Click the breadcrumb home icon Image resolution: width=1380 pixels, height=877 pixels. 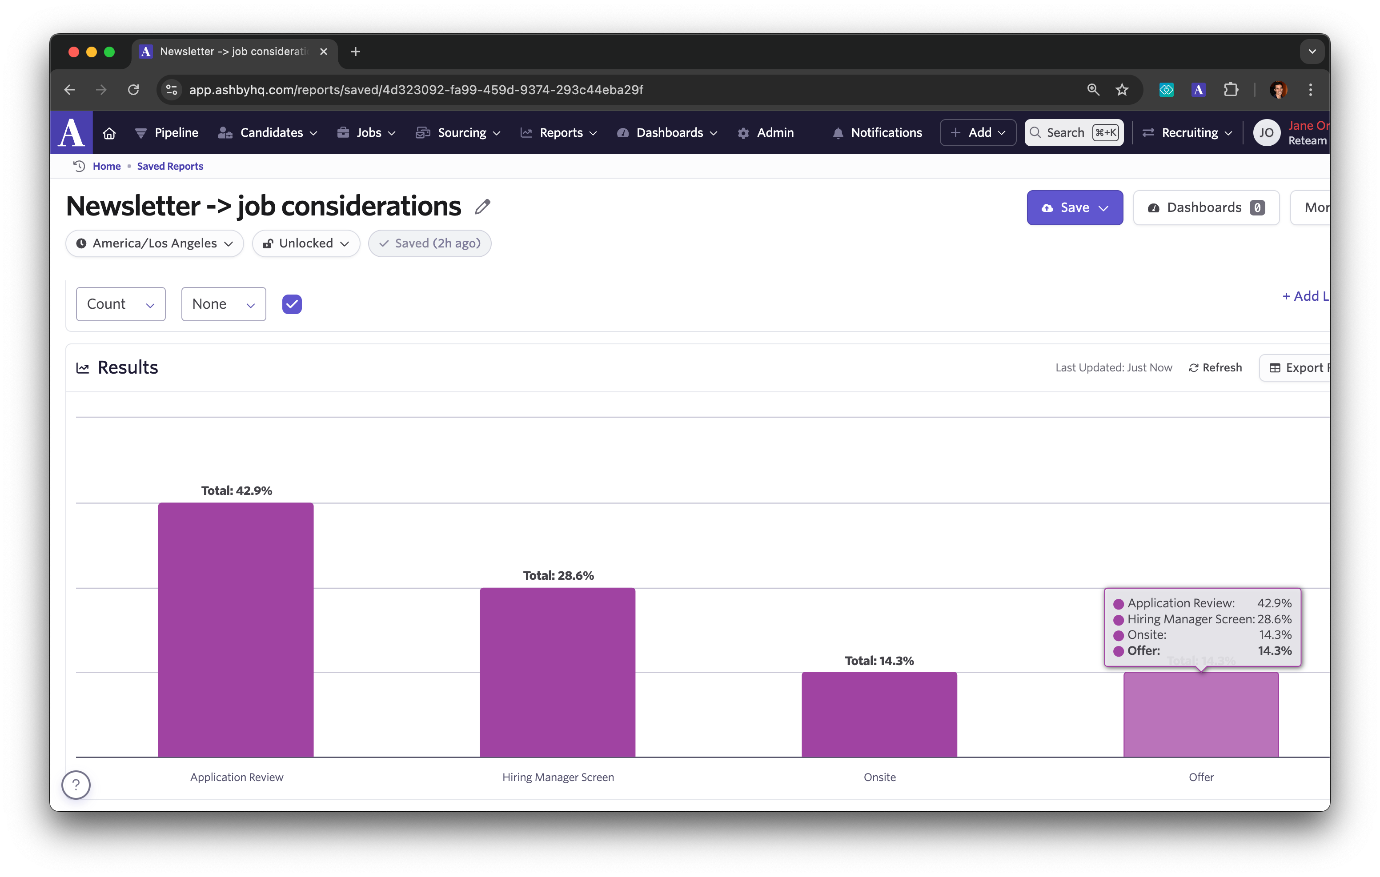(80, 166)
